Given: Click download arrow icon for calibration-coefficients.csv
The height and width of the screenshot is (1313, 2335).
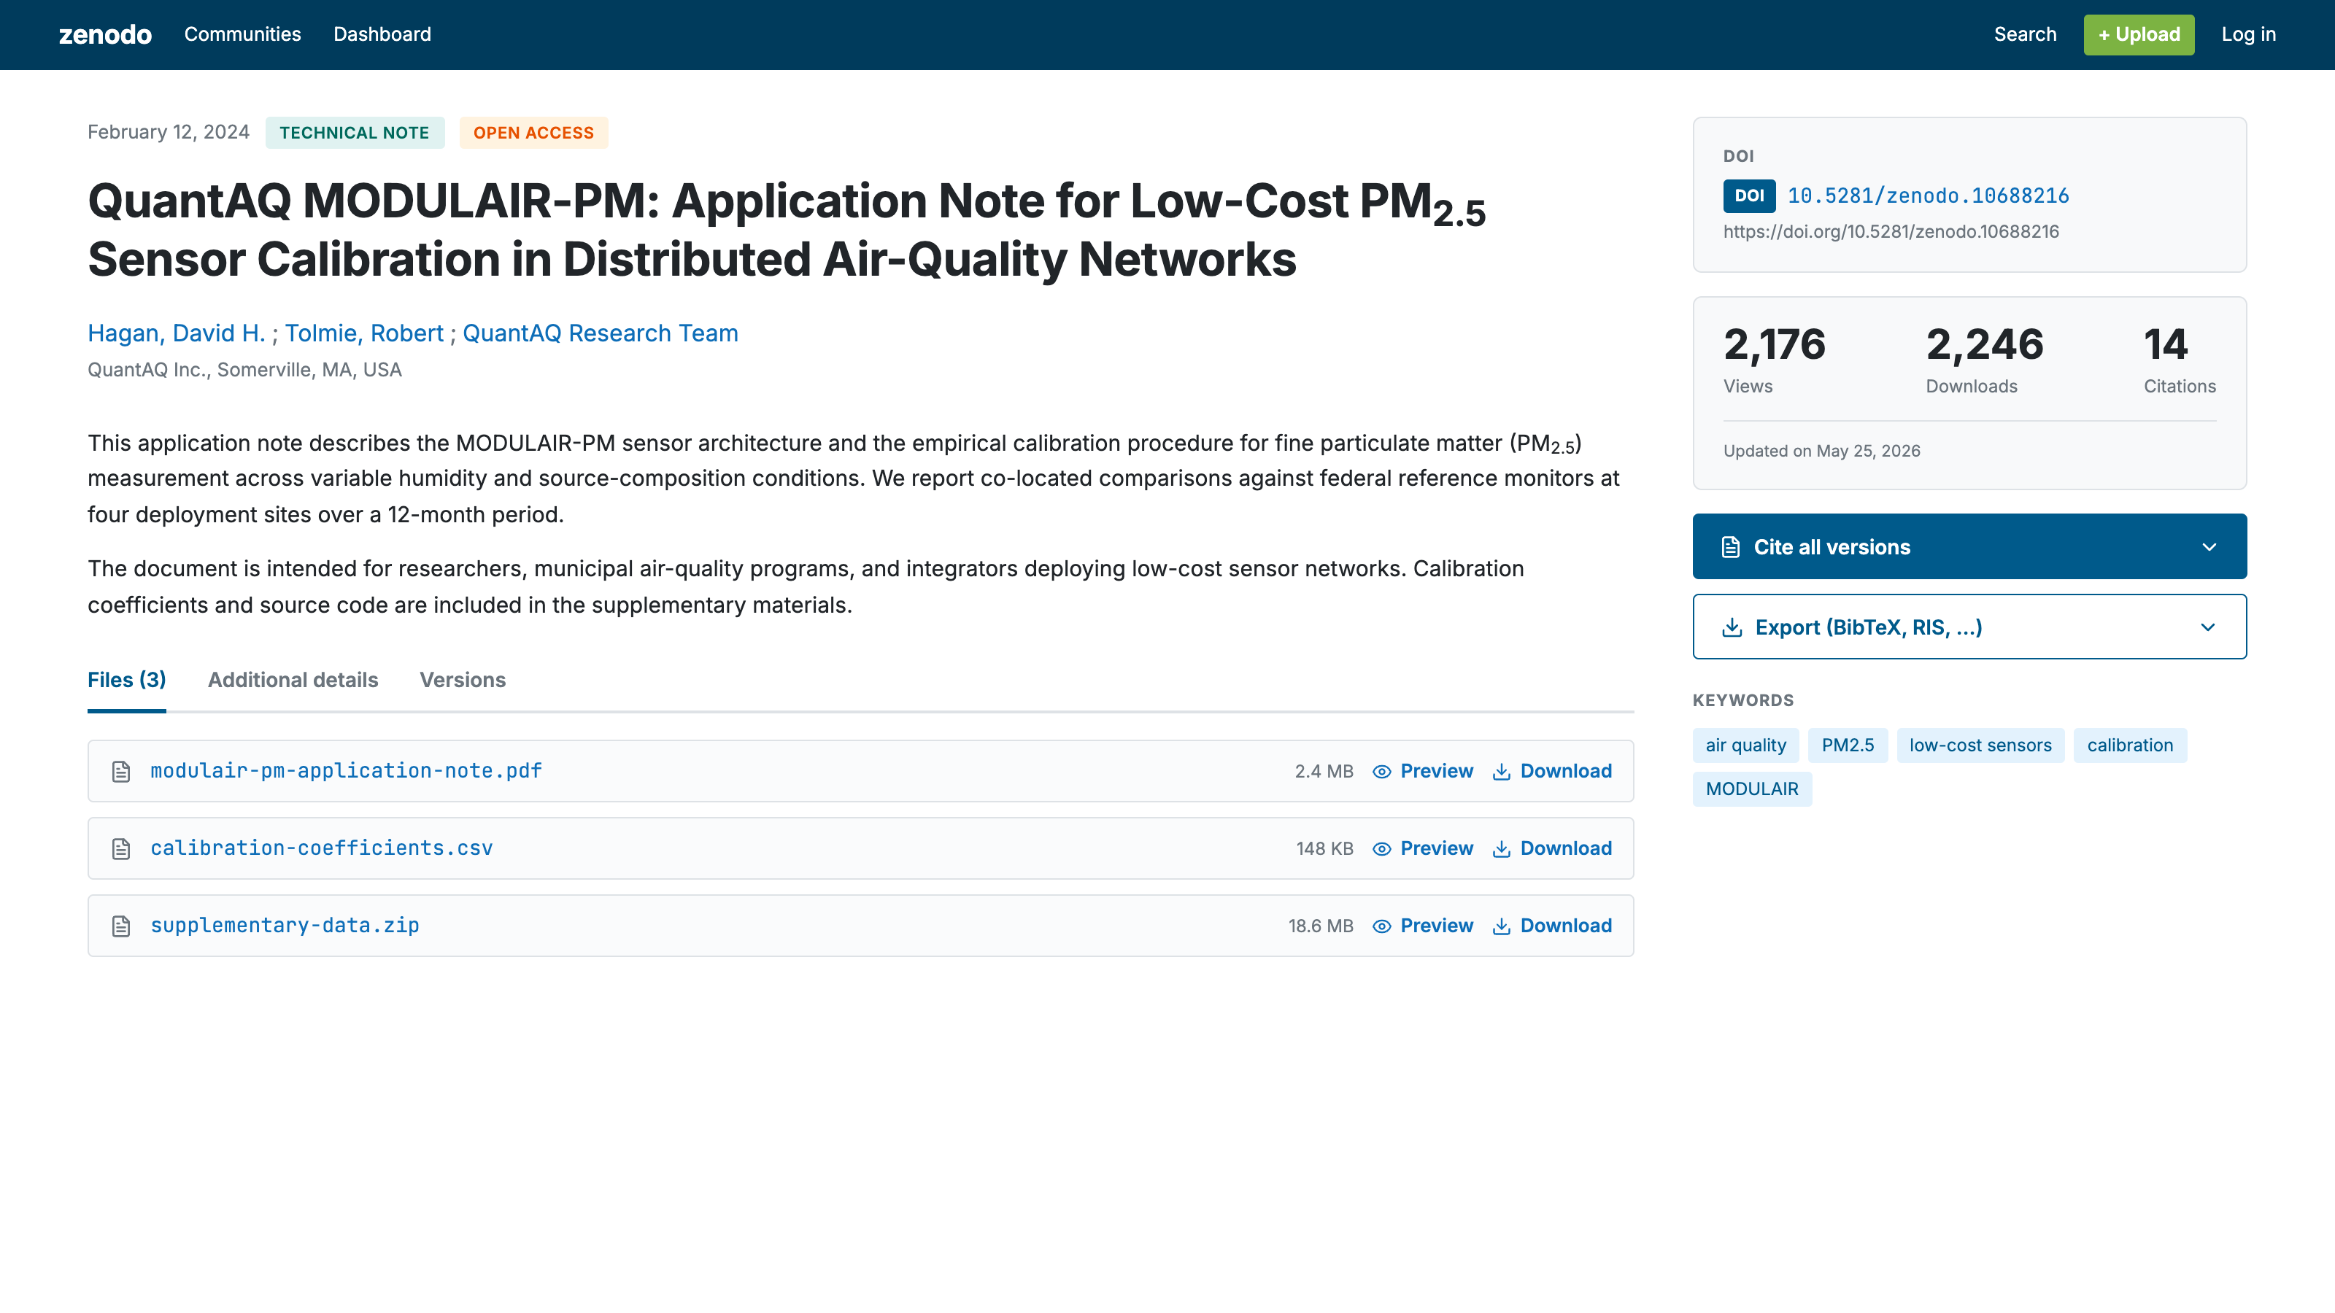Looking at the screenshot, I should [1501, 848].
